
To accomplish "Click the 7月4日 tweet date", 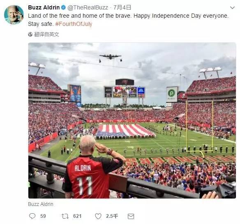I will point(122,7).
